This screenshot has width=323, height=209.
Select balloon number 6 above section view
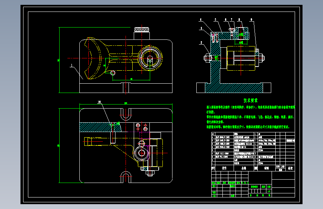point(226,20)
